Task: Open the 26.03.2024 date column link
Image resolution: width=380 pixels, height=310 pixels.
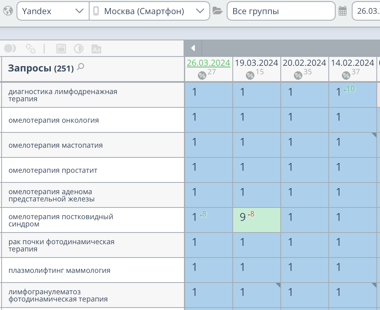Action: pos(208,63)
